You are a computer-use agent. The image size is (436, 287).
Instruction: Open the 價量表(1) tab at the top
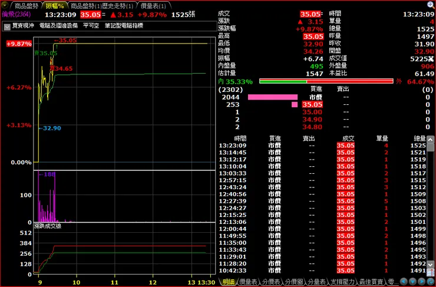coord(154,6)
